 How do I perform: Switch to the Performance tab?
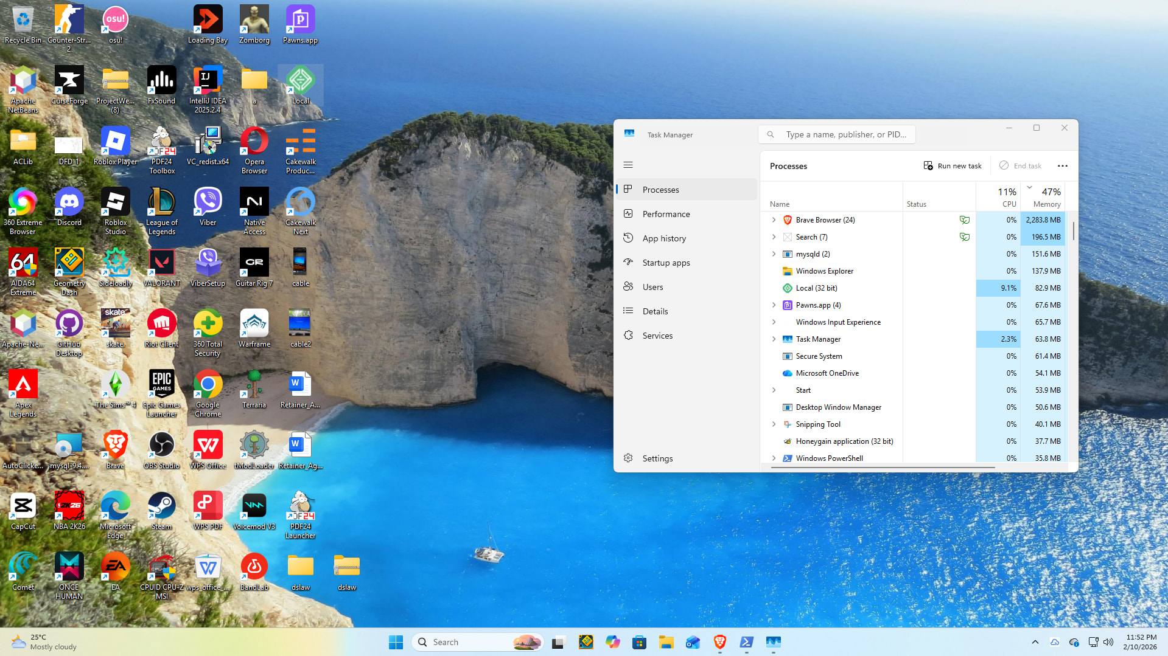[x=687, y=214]
